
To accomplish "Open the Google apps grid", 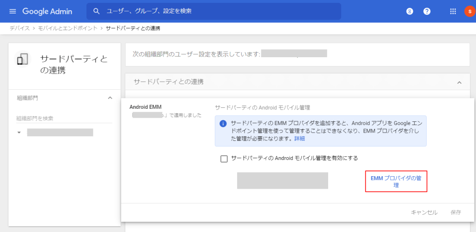I will 453,12.
